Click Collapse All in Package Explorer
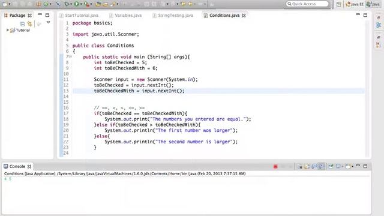This screenshot has height=216, width=384. (23, 24)
